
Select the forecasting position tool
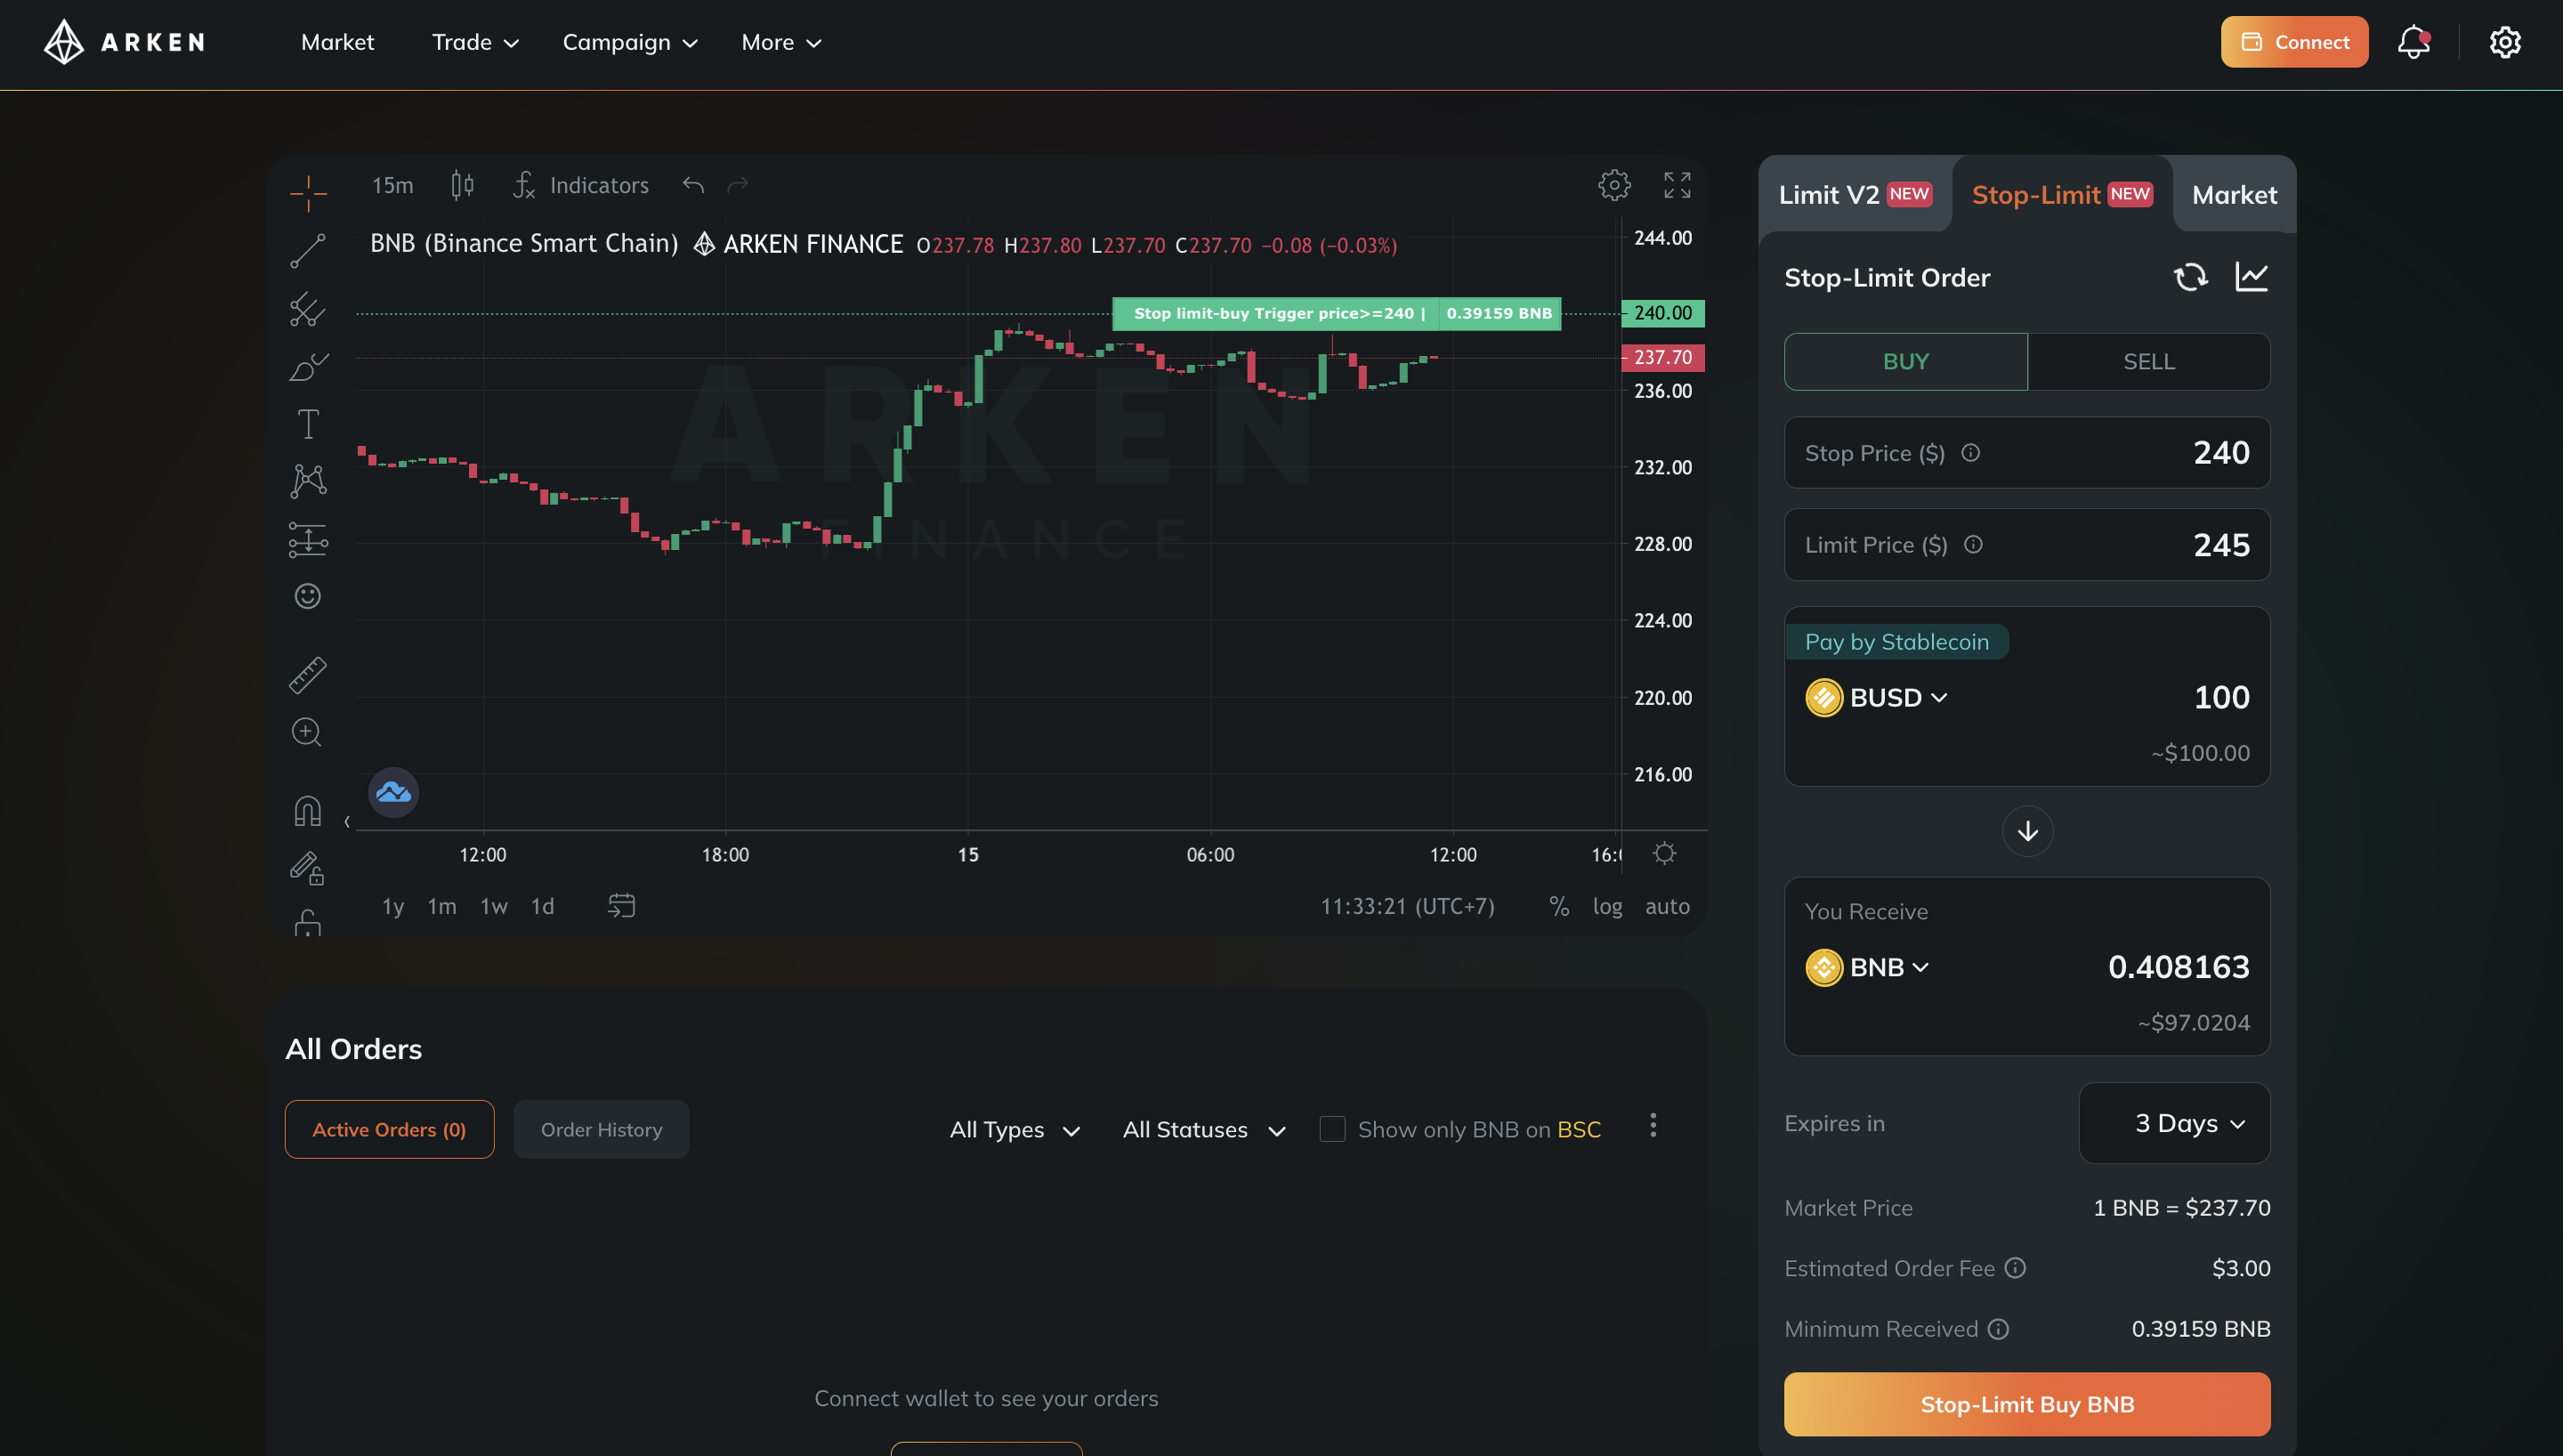click(308, 539)
